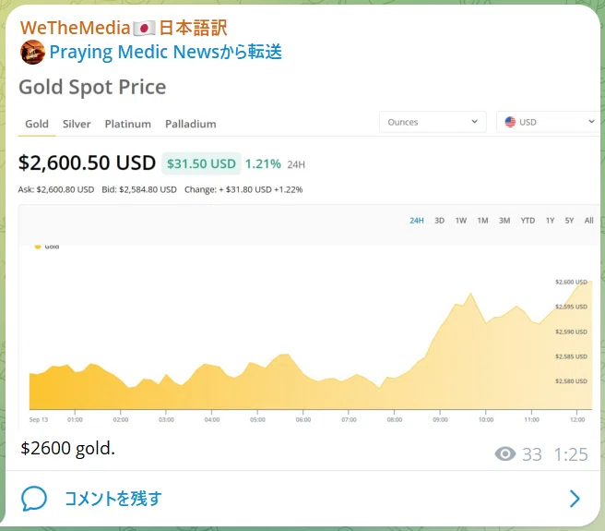Select the 3D chart range
Screen dimensions: 605x531
click(439, 221)
